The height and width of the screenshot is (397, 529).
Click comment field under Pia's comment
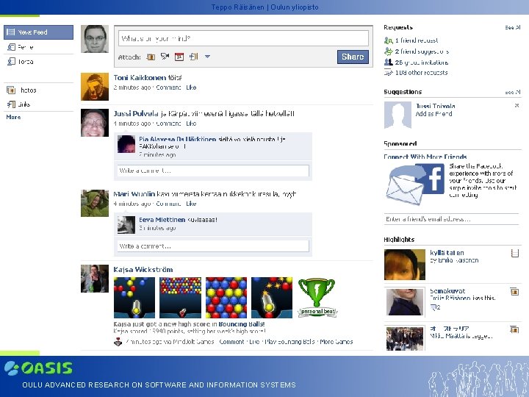pyautogui.click(x=213, y=171)
